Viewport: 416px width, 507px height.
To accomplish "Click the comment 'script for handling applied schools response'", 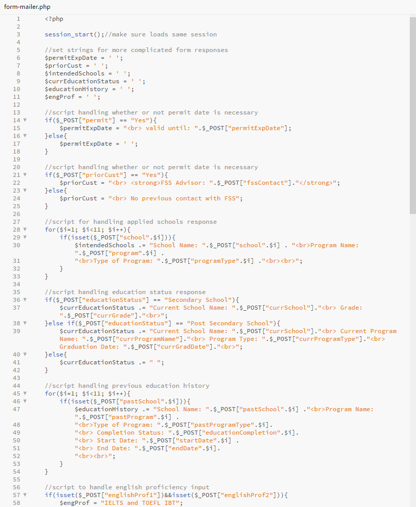I will pos(131,222).
